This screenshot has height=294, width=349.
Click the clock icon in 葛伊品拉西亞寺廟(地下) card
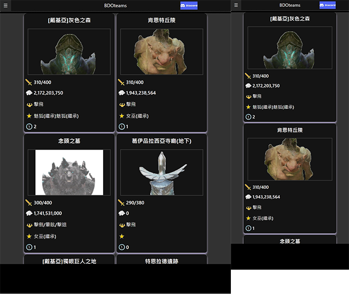point(122,247)
